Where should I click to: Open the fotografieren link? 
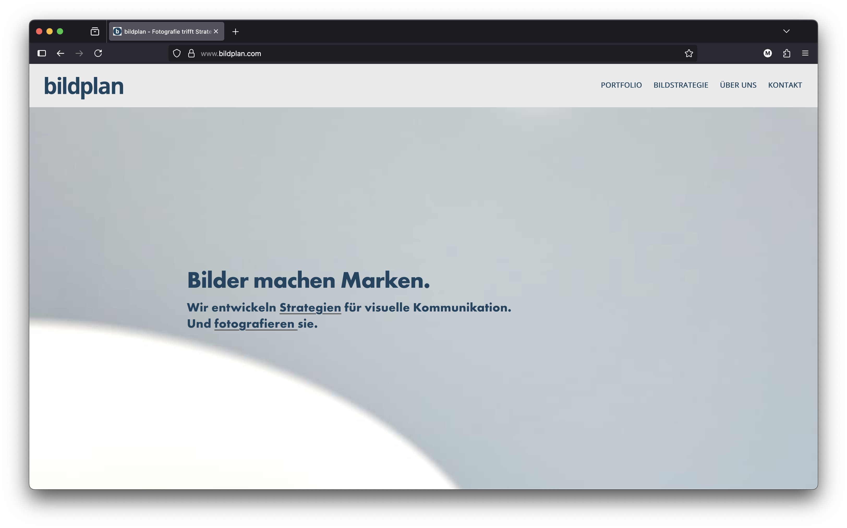pyautogui.click(x=254, y=324)
